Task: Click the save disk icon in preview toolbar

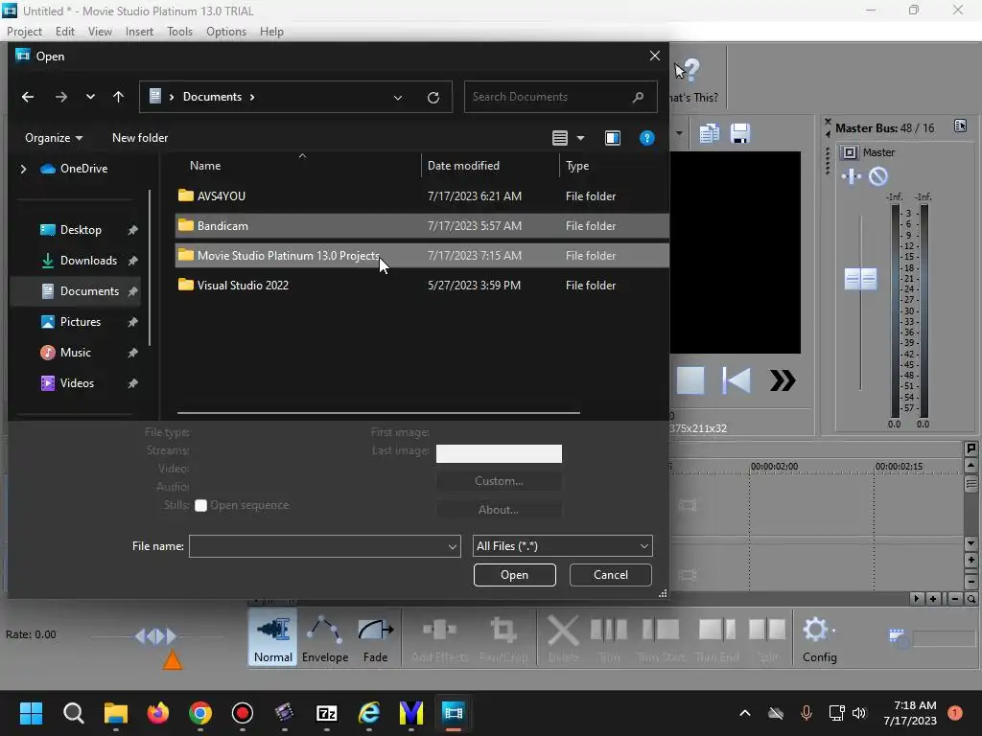Action: (x=739, y=133)
